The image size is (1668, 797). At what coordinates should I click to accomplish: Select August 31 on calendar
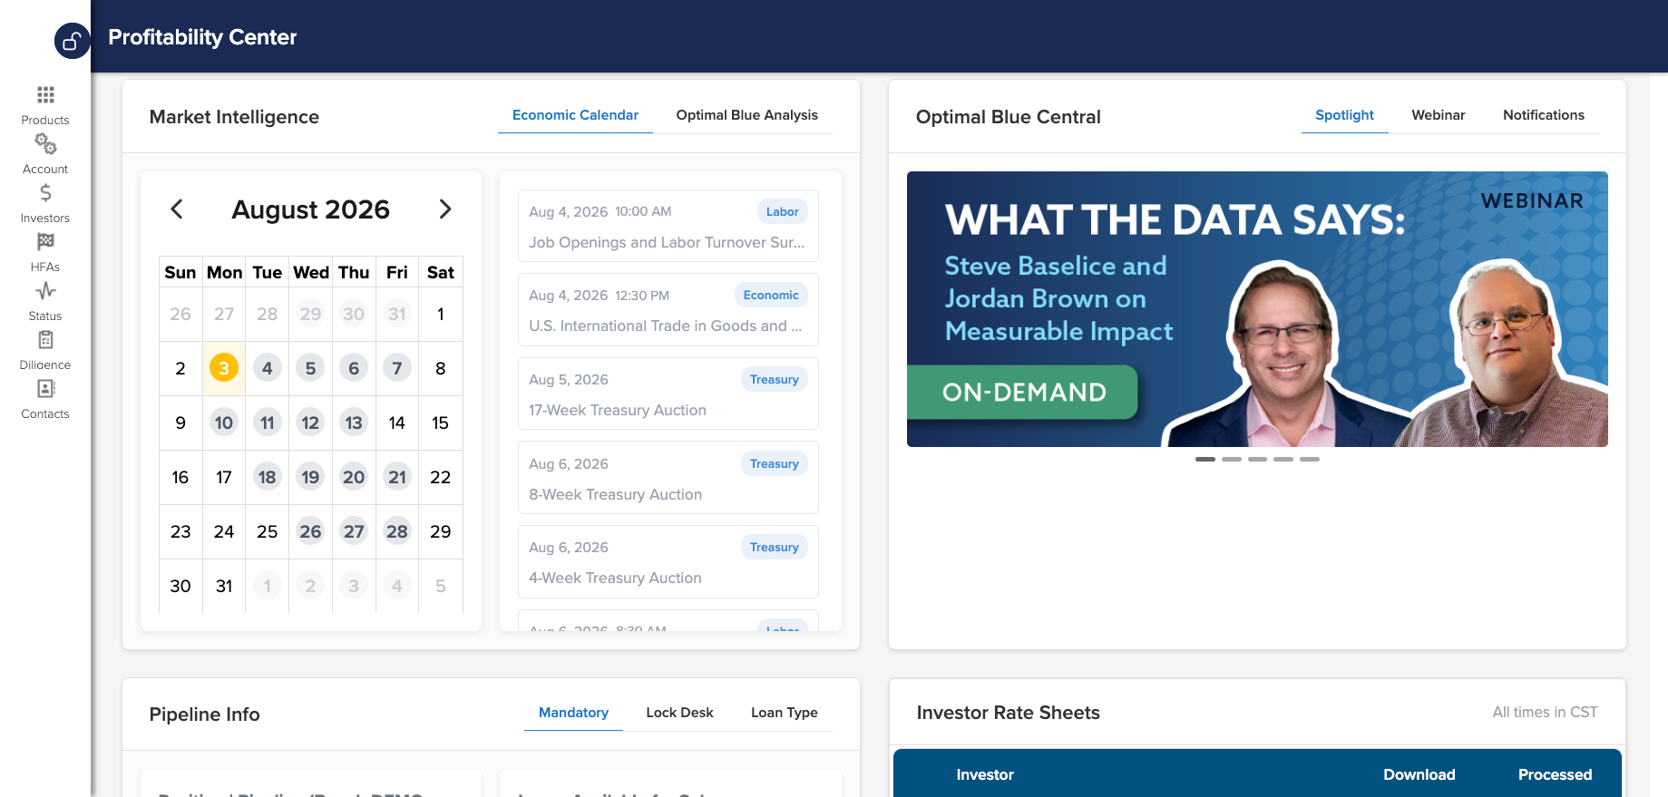click(x=224, y=586)
